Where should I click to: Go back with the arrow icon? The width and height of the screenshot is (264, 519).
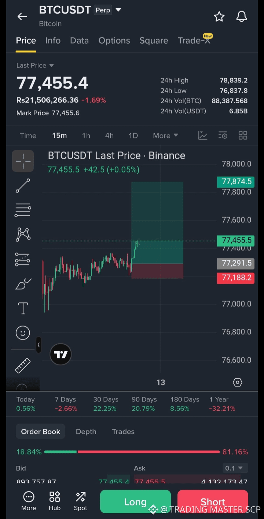22,17
